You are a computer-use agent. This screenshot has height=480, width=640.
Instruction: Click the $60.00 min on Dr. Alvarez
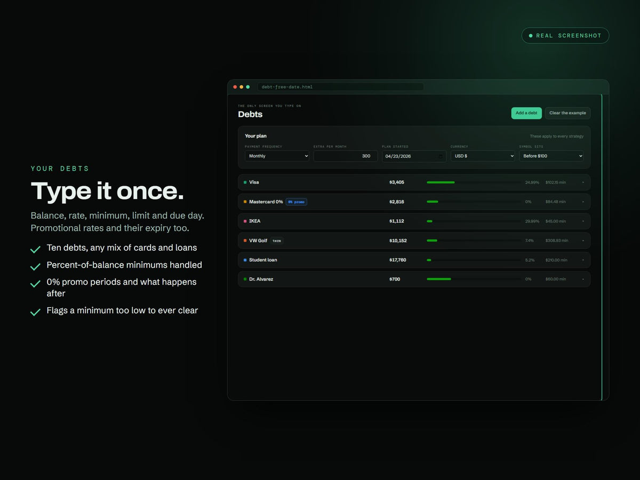point(556,279)
